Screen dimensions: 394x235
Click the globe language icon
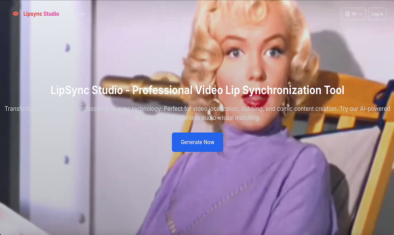point(347,14)
